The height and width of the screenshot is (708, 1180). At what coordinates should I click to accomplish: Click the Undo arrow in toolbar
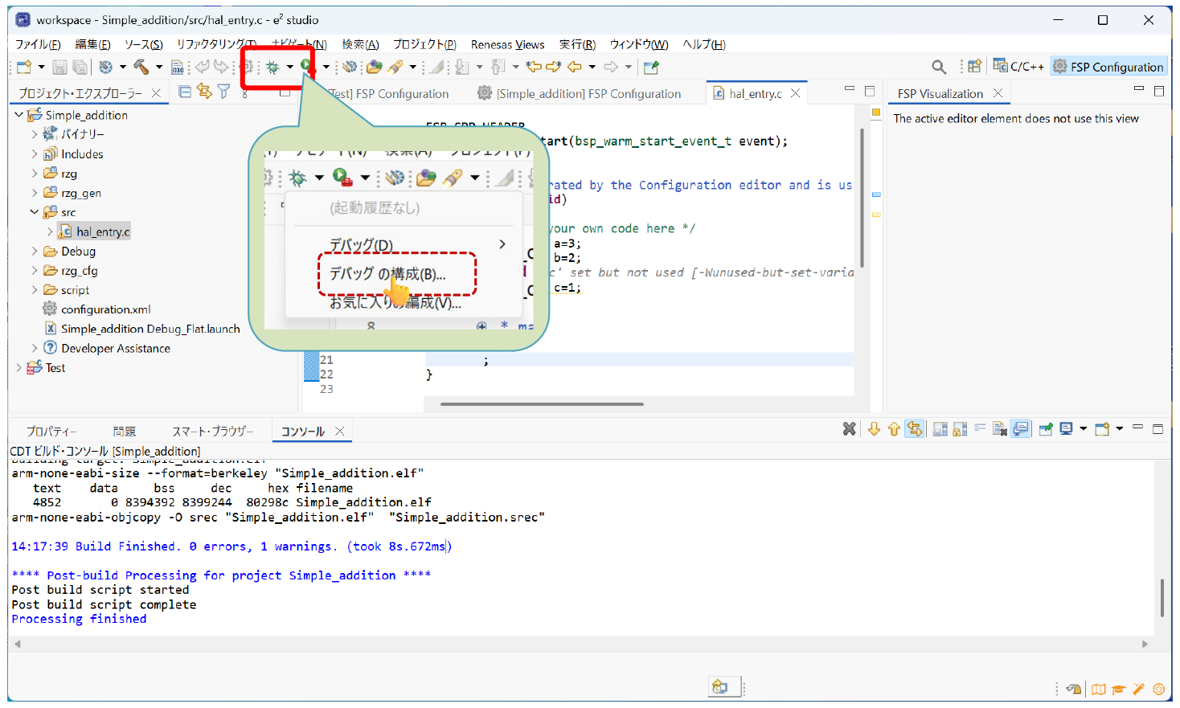(203, 68)
